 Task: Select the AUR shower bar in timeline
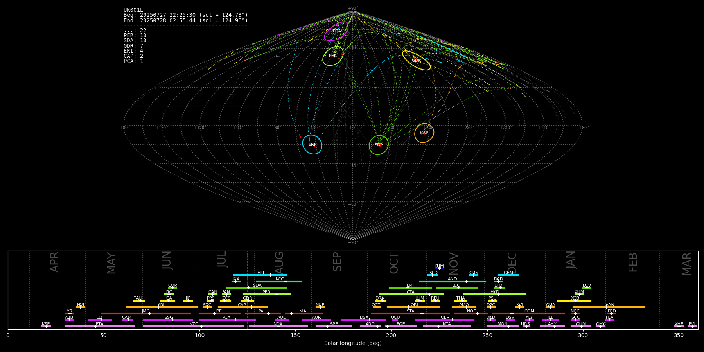pos(316,320)
